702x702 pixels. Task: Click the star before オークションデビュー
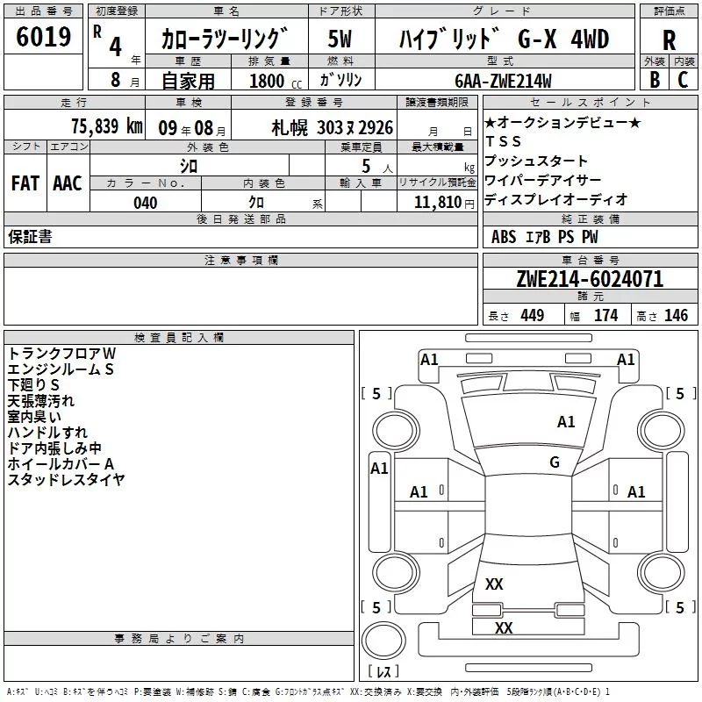491,122
